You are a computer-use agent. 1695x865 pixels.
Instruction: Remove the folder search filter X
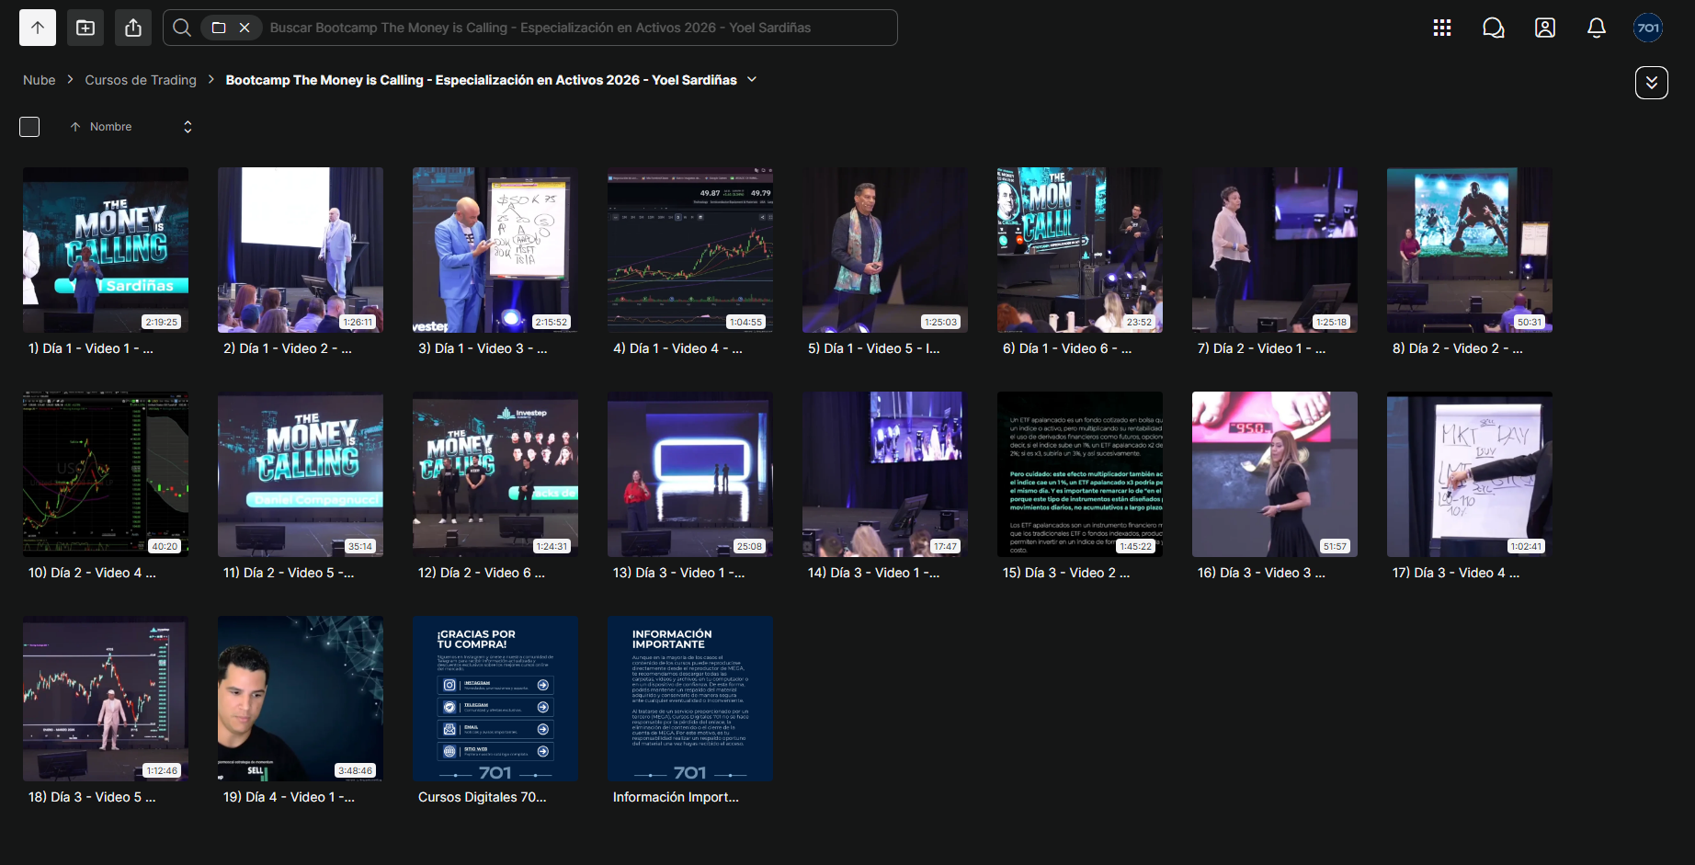[245, 28]
